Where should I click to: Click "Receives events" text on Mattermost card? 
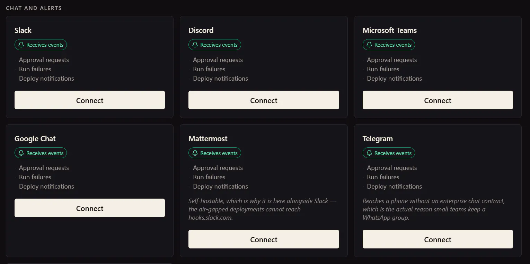pyautogui.click(x=219, y=153)
